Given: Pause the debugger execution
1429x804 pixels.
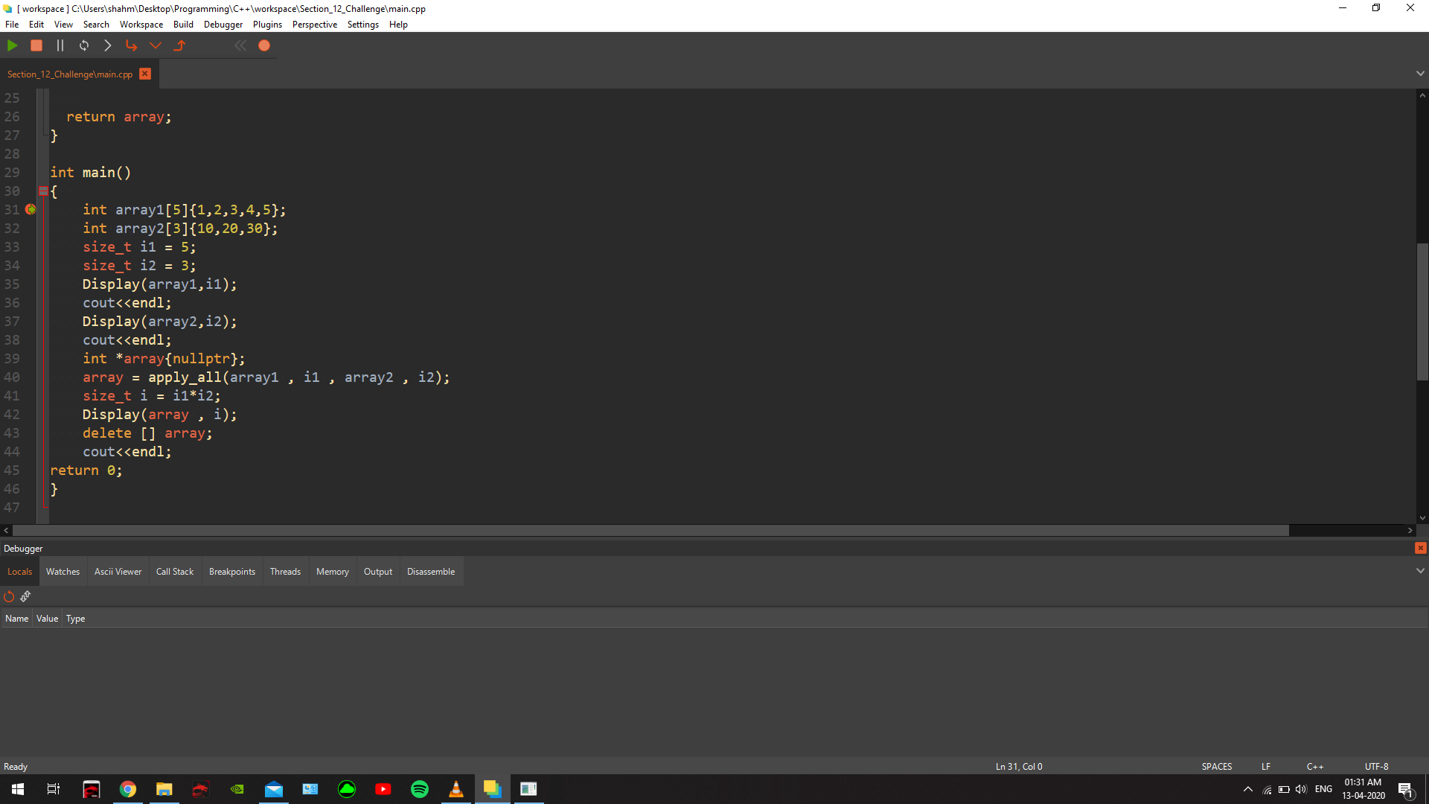Looking at the screenshot, I should click(60, 45).
